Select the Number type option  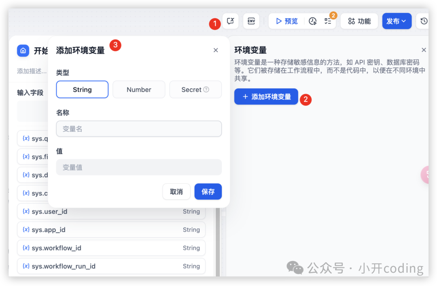pos(139,89)
